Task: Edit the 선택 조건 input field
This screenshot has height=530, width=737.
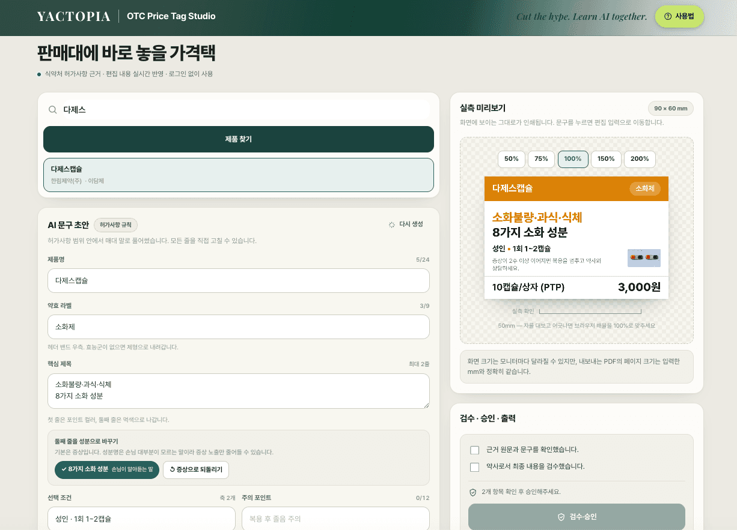Action: click(141, 519)
